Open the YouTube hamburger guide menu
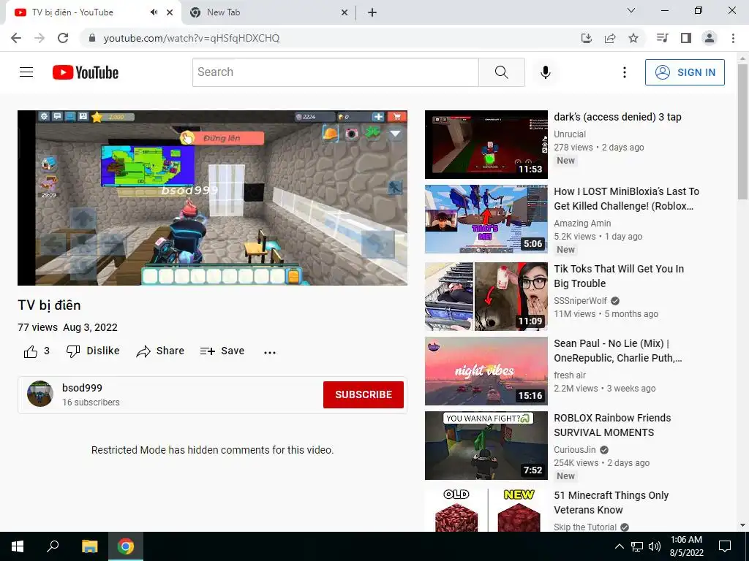 point(26,72)
